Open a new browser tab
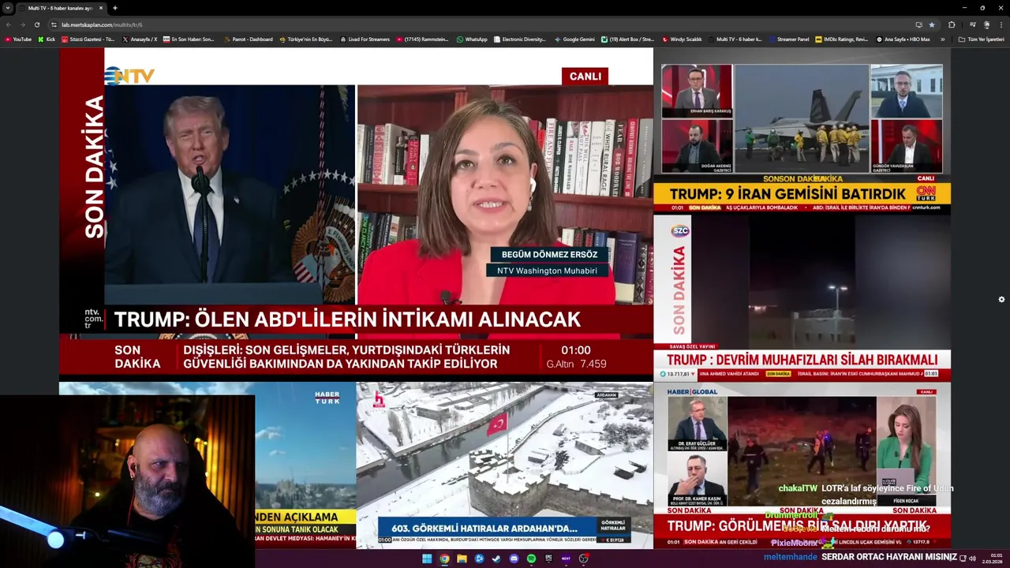Image resolution: width=1010 pixels, height=568 pixels. [x=114, y=8]
